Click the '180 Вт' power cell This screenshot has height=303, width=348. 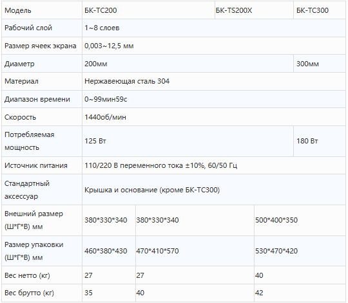pyautogui.click(x=320, y=141)
